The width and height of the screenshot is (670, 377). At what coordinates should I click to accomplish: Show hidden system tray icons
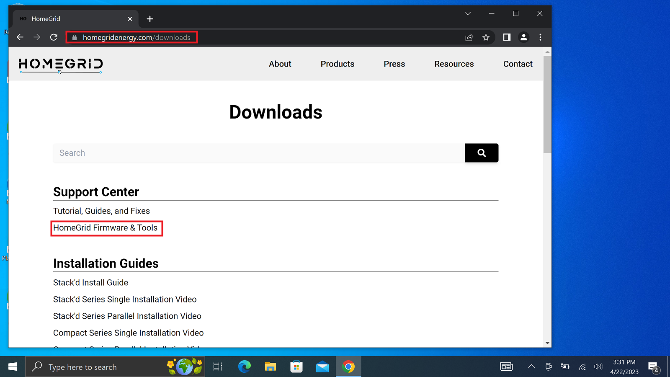click(531, 367)
